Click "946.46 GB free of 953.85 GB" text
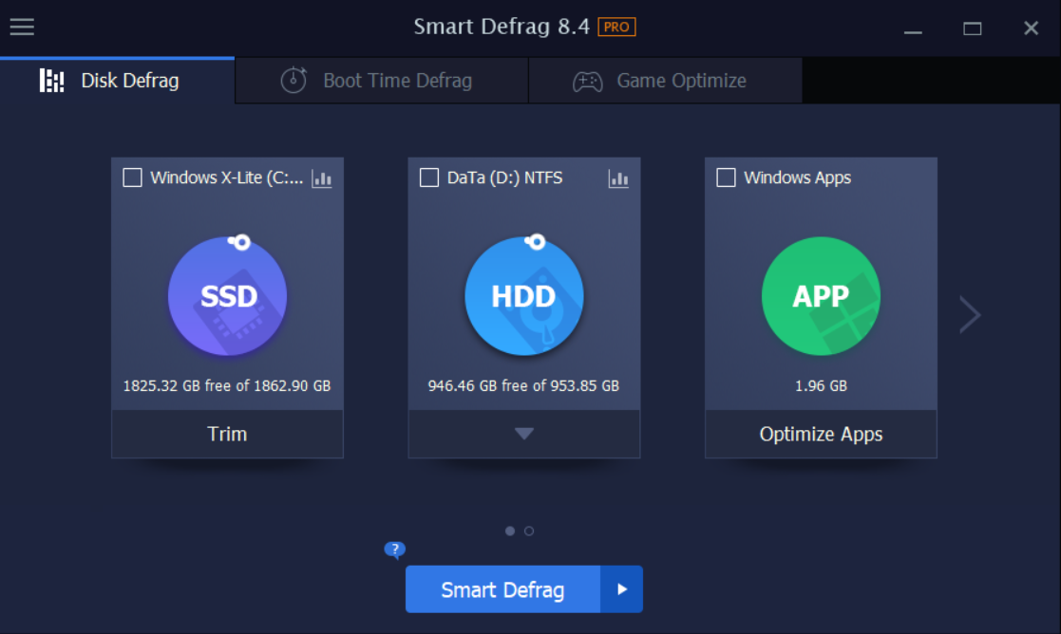Image resolution: width=1061 pixels, height=634 pixels. tap(523, 386)
